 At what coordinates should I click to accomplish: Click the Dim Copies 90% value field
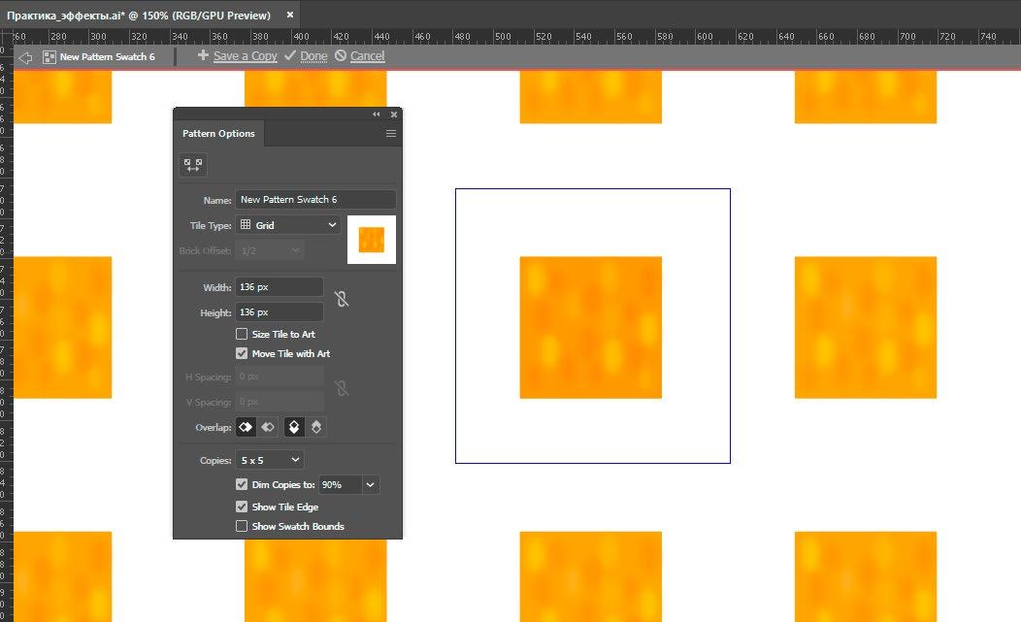click(x=340, y=484)
